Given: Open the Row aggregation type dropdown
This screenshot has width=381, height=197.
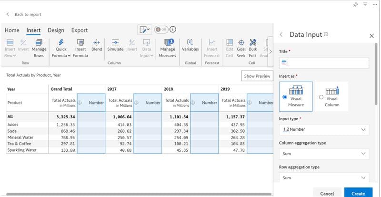Looking at the screenshot, I should click(x=324, y=178).
